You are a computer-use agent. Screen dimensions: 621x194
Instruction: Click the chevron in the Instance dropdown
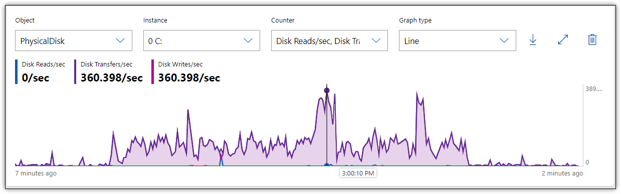pos(248,41)
